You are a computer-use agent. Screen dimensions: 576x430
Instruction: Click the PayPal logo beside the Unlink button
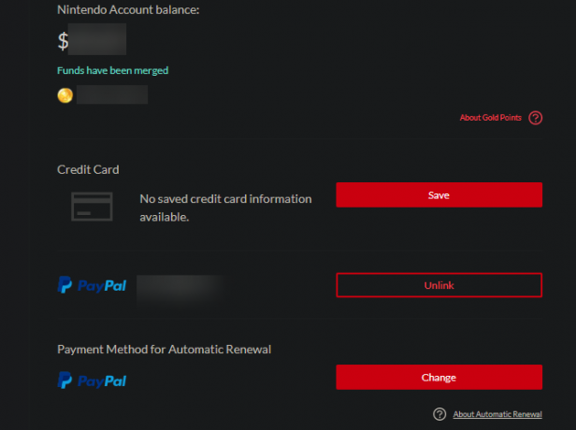(92, 285)
